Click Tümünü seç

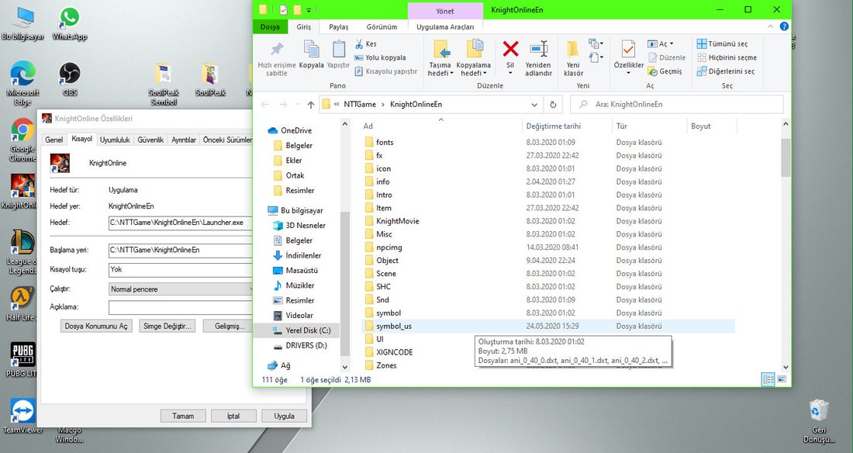click(723, 43)
